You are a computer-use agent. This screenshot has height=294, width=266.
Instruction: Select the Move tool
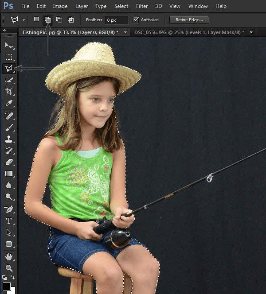[9, 45]
